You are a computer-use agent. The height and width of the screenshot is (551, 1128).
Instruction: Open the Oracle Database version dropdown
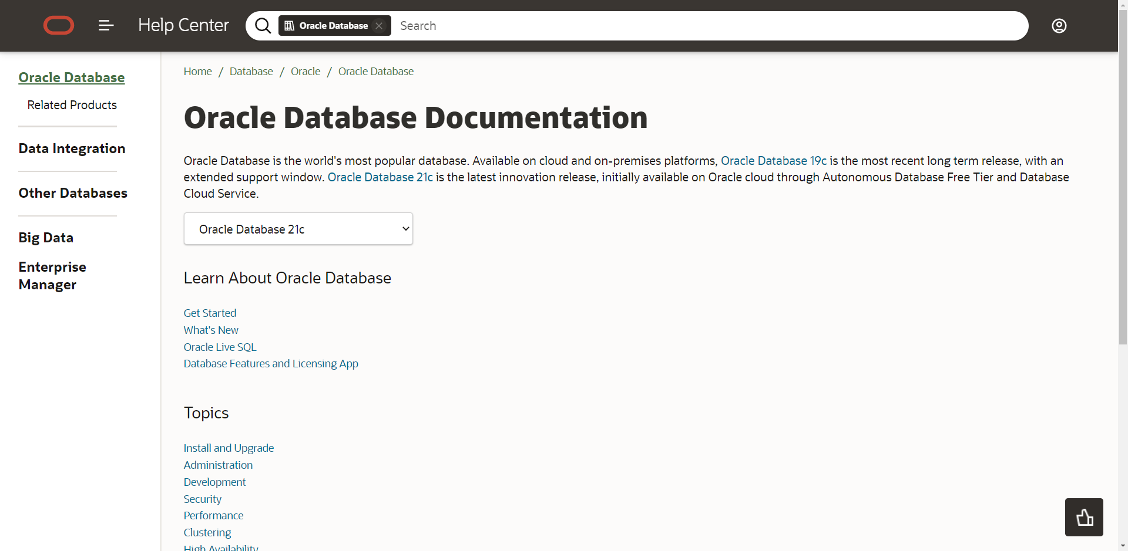click(298, 229)
